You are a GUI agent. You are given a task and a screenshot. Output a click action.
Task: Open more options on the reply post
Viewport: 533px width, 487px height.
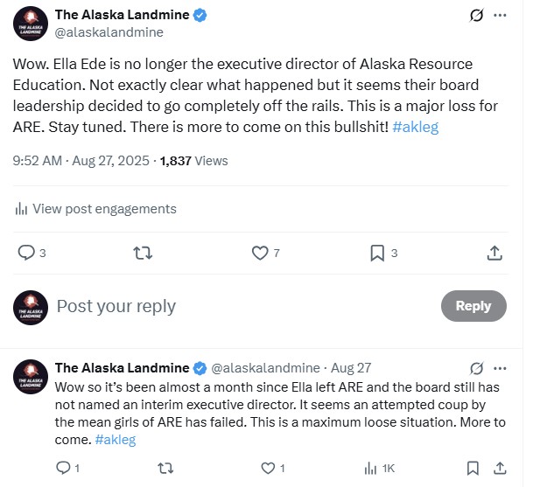click(x=500, y=368)
